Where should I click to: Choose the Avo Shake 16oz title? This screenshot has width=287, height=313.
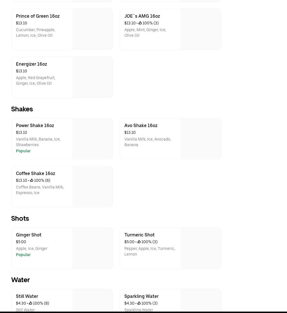[141, 125]
